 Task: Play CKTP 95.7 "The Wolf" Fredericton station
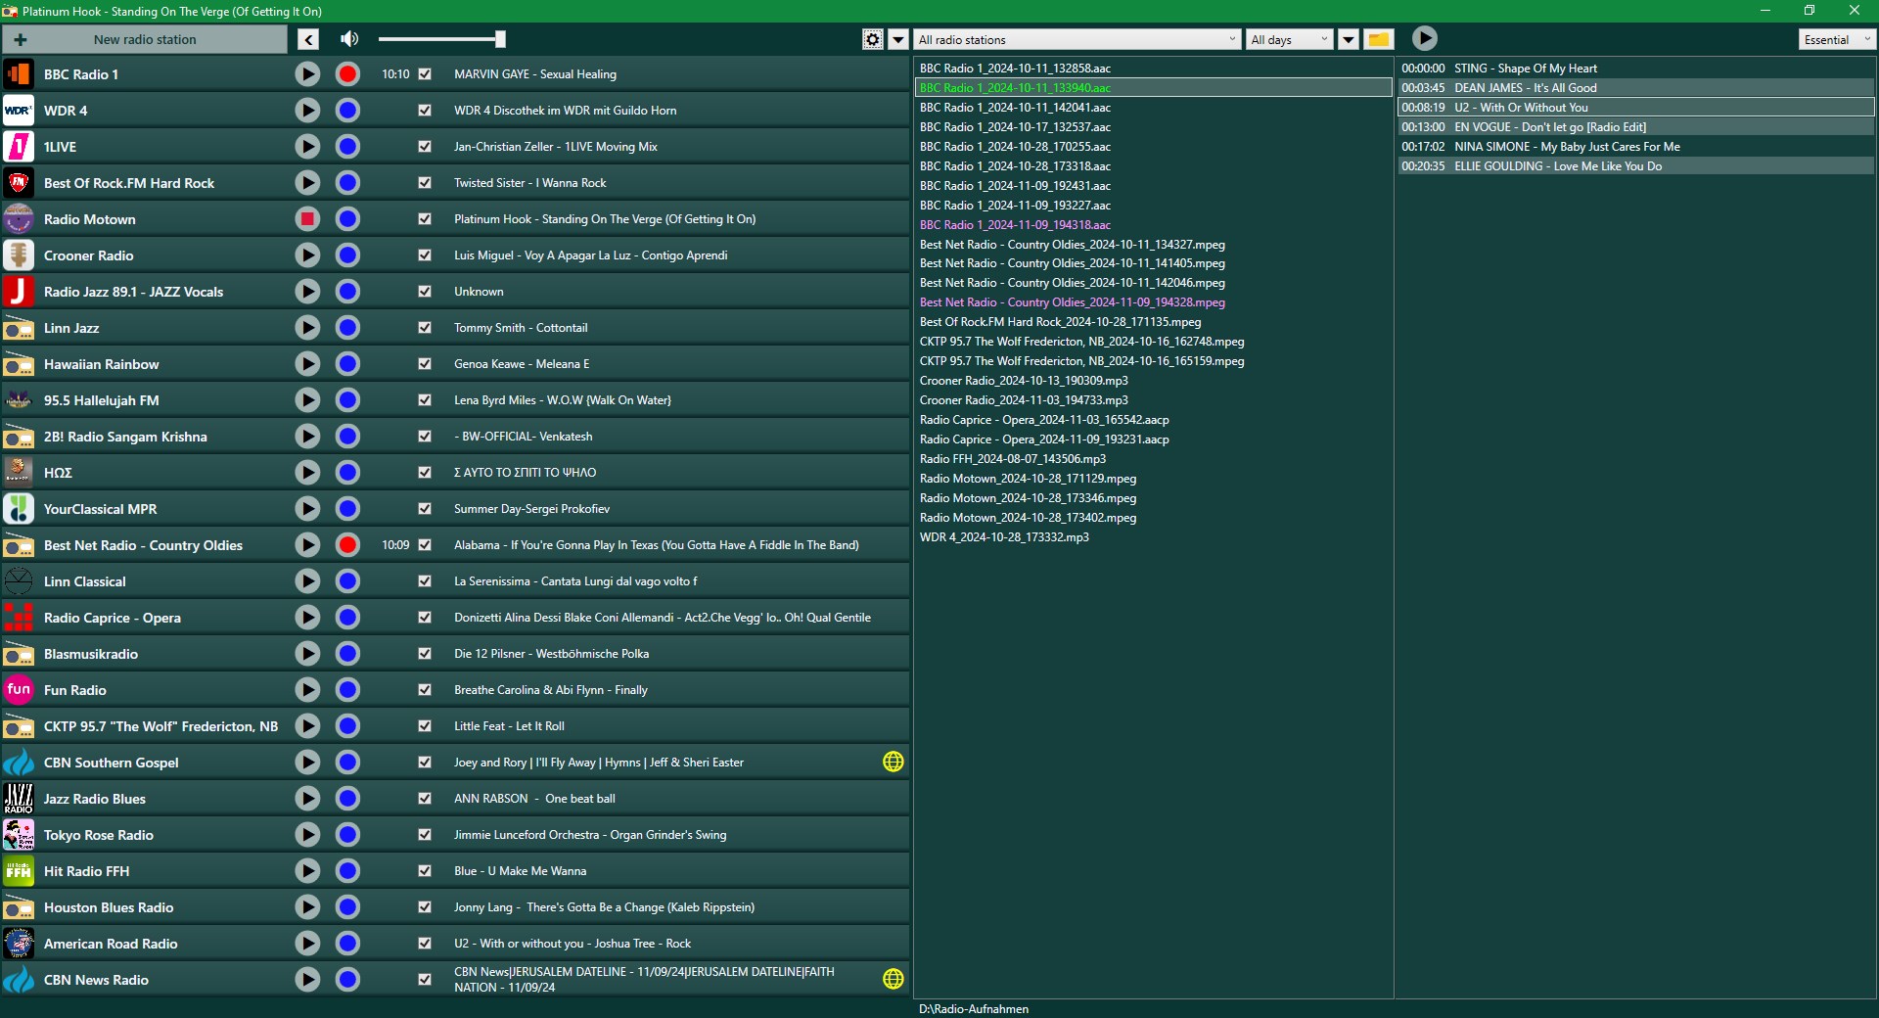pos(307,725)
